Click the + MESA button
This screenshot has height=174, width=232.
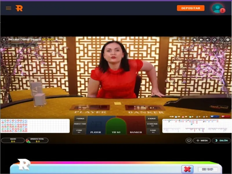202,140
